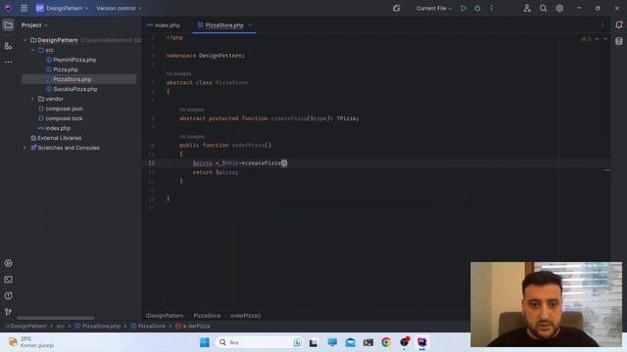
Task: Open Current File run configuration dropdown
Action: pos(434,8)
